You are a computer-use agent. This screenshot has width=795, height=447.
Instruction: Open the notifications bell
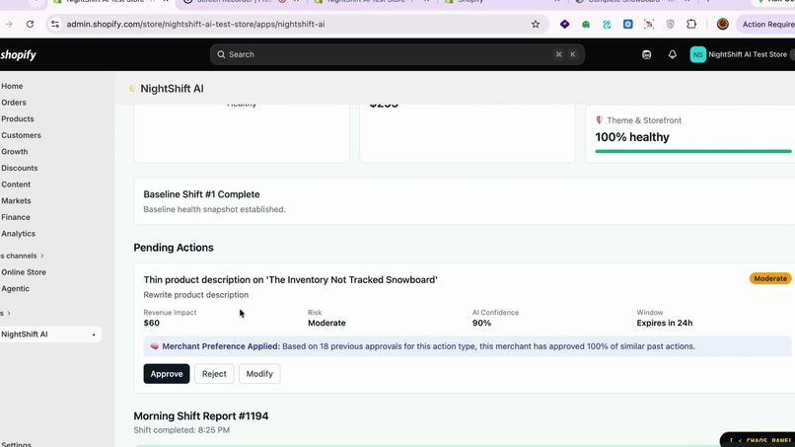click(x=673, y=54)
